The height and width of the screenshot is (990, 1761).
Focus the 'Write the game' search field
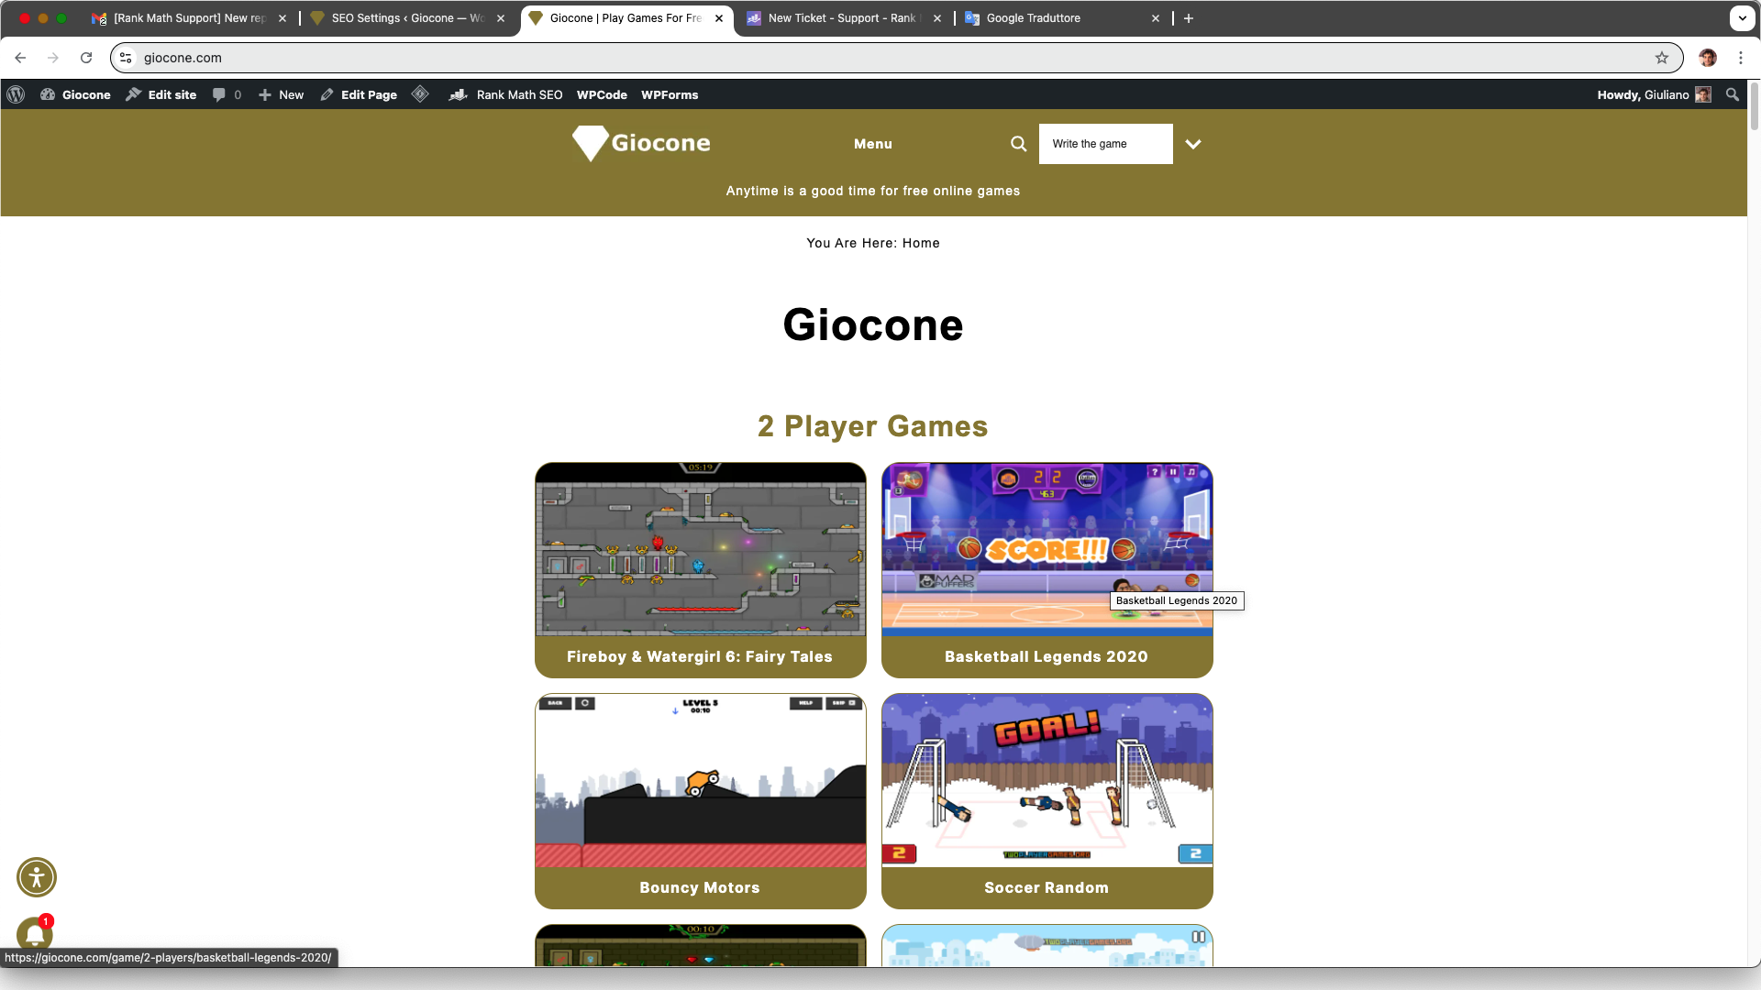click(x=1105, y=144)
